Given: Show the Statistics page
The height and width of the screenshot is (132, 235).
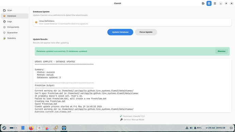Looking at the screenshot, I should point(15,38).
